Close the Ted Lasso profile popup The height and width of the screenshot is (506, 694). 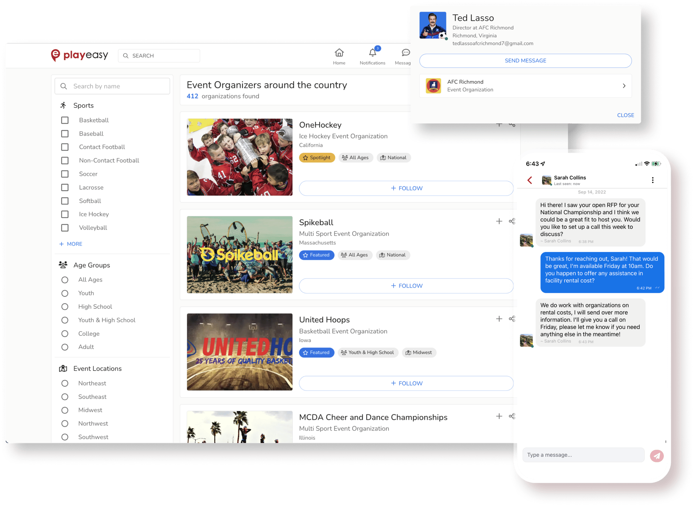point(625,115)
